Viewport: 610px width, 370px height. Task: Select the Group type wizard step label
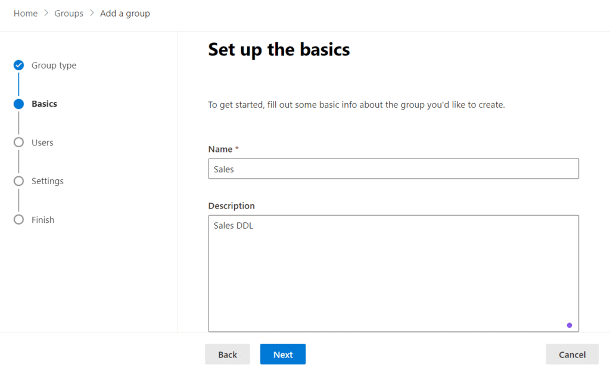pyautogui.click(x=54, y=66)
